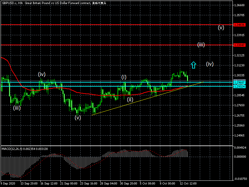The height and width of the screenshot is (187, 249).
Task: Select the cyan up arrow chart object
Action: pos(193,65)
